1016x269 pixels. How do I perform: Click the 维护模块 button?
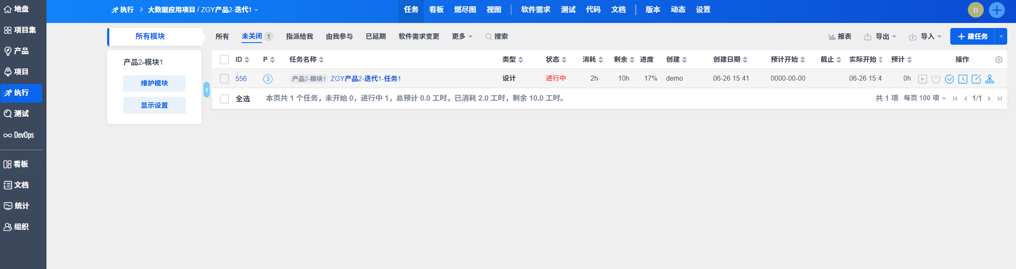coord(154,84)
